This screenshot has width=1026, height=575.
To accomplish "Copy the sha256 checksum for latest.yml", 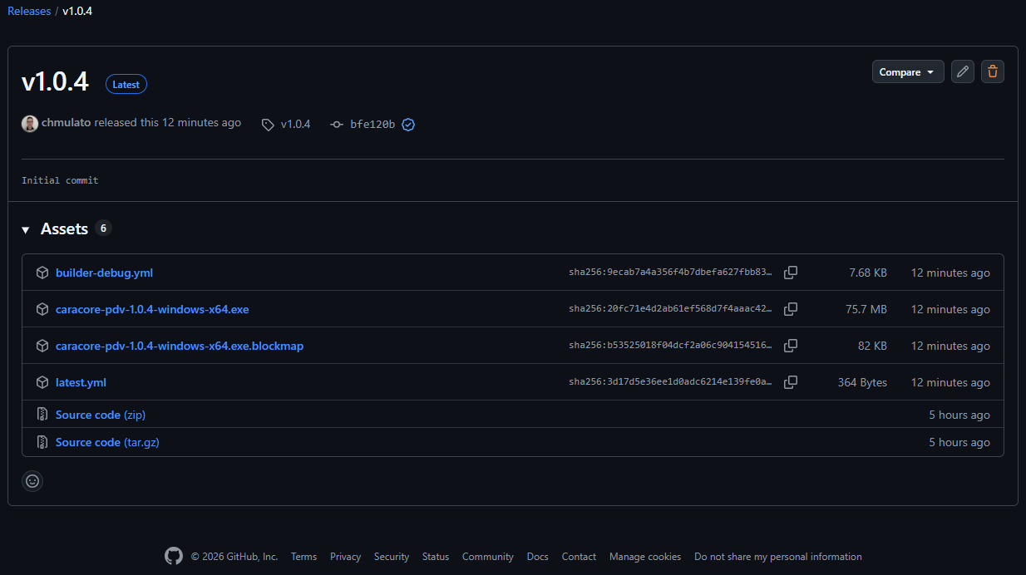I will 790,381.
